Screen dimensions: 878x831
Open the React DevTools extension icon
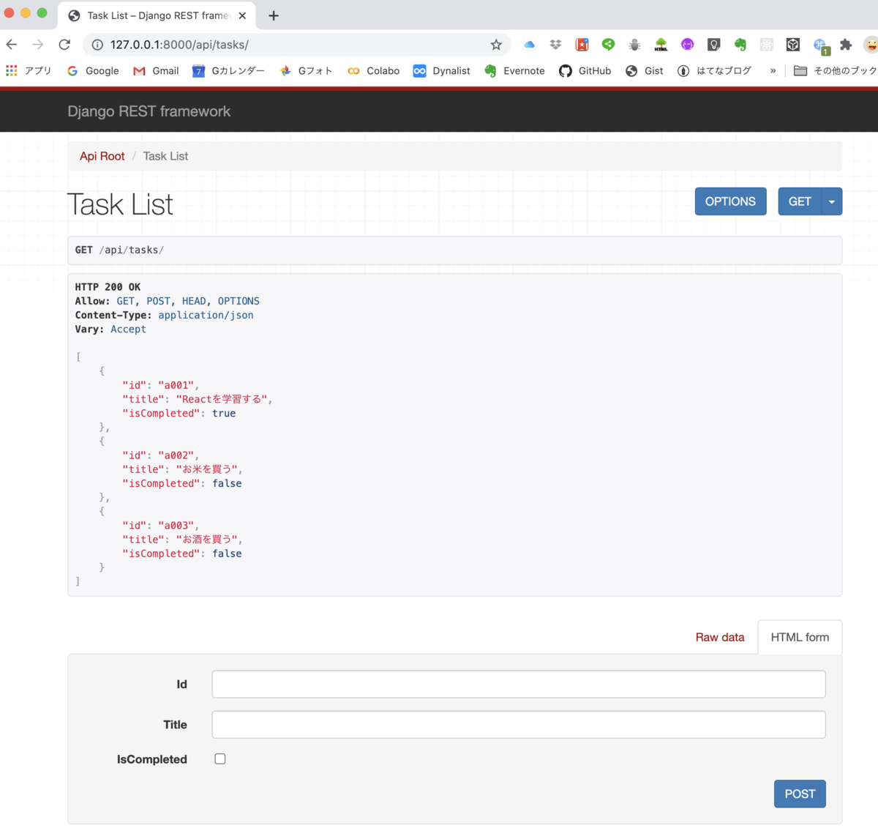(x=767, y=45)
